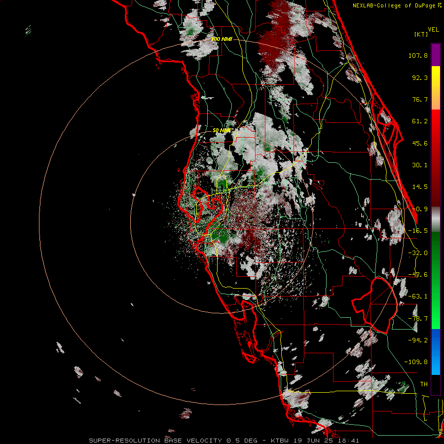Click the -94.2 legend value
Image resolution: width=444 pixels, height=444 pixels.
point(418,340)
